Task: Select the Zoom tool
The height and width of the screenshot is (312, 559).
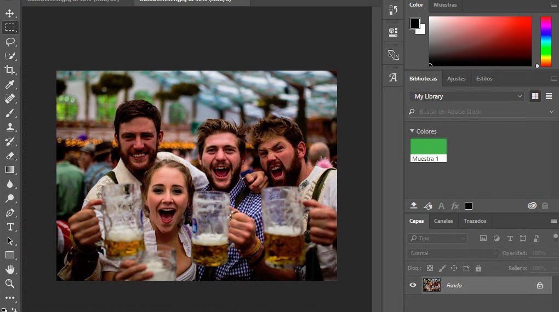Action: tap(10, 284)
